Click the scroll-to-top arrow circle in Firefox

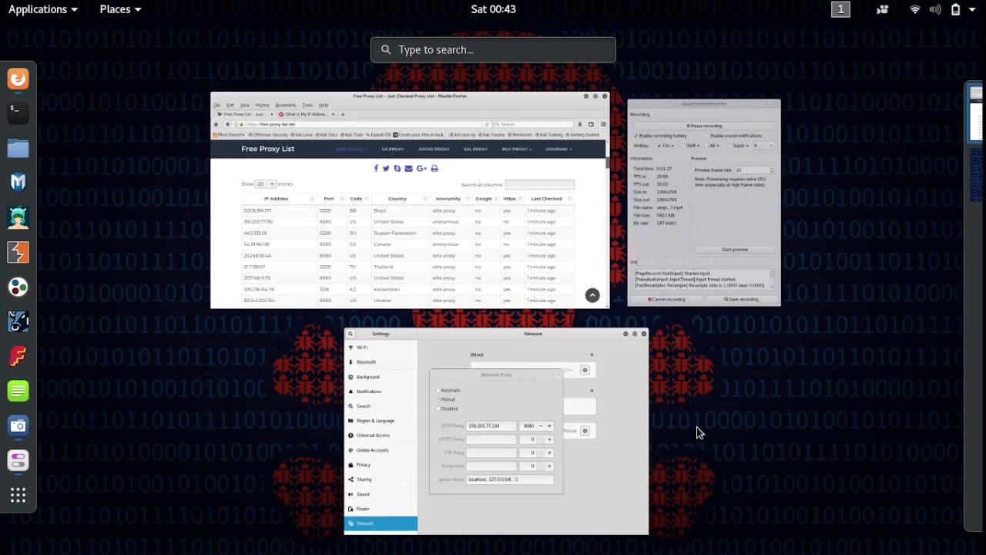tap(592, 295)
